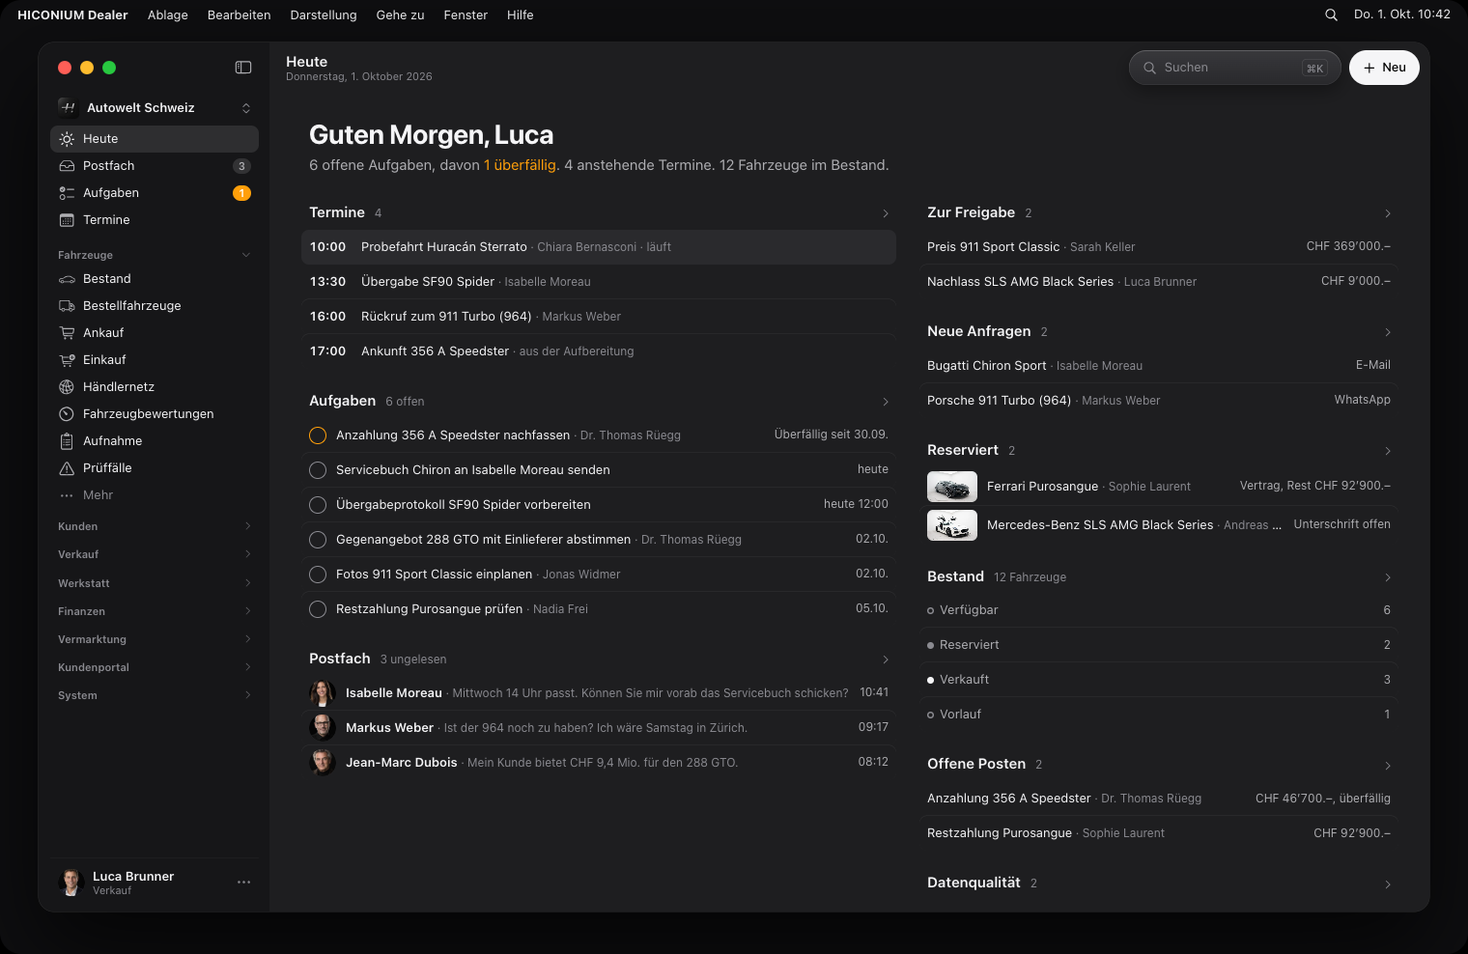1468x954 pixels.
Task: Open the macOS menu bar search icon
Action: (1331, 14)
